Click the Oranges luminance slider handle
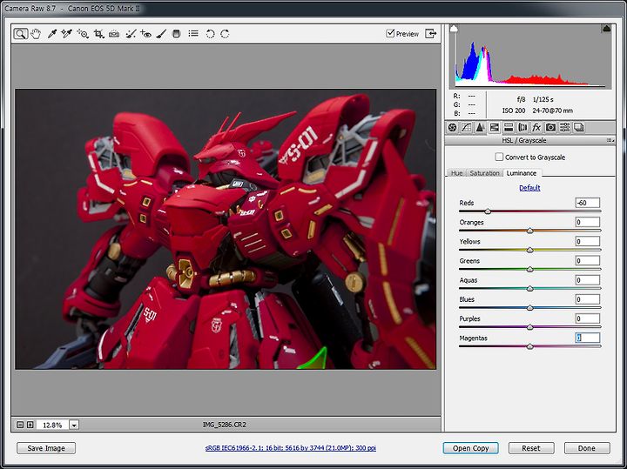Image resolution: width=627 pixels, height=469 pixels. [x=529, y=231]
